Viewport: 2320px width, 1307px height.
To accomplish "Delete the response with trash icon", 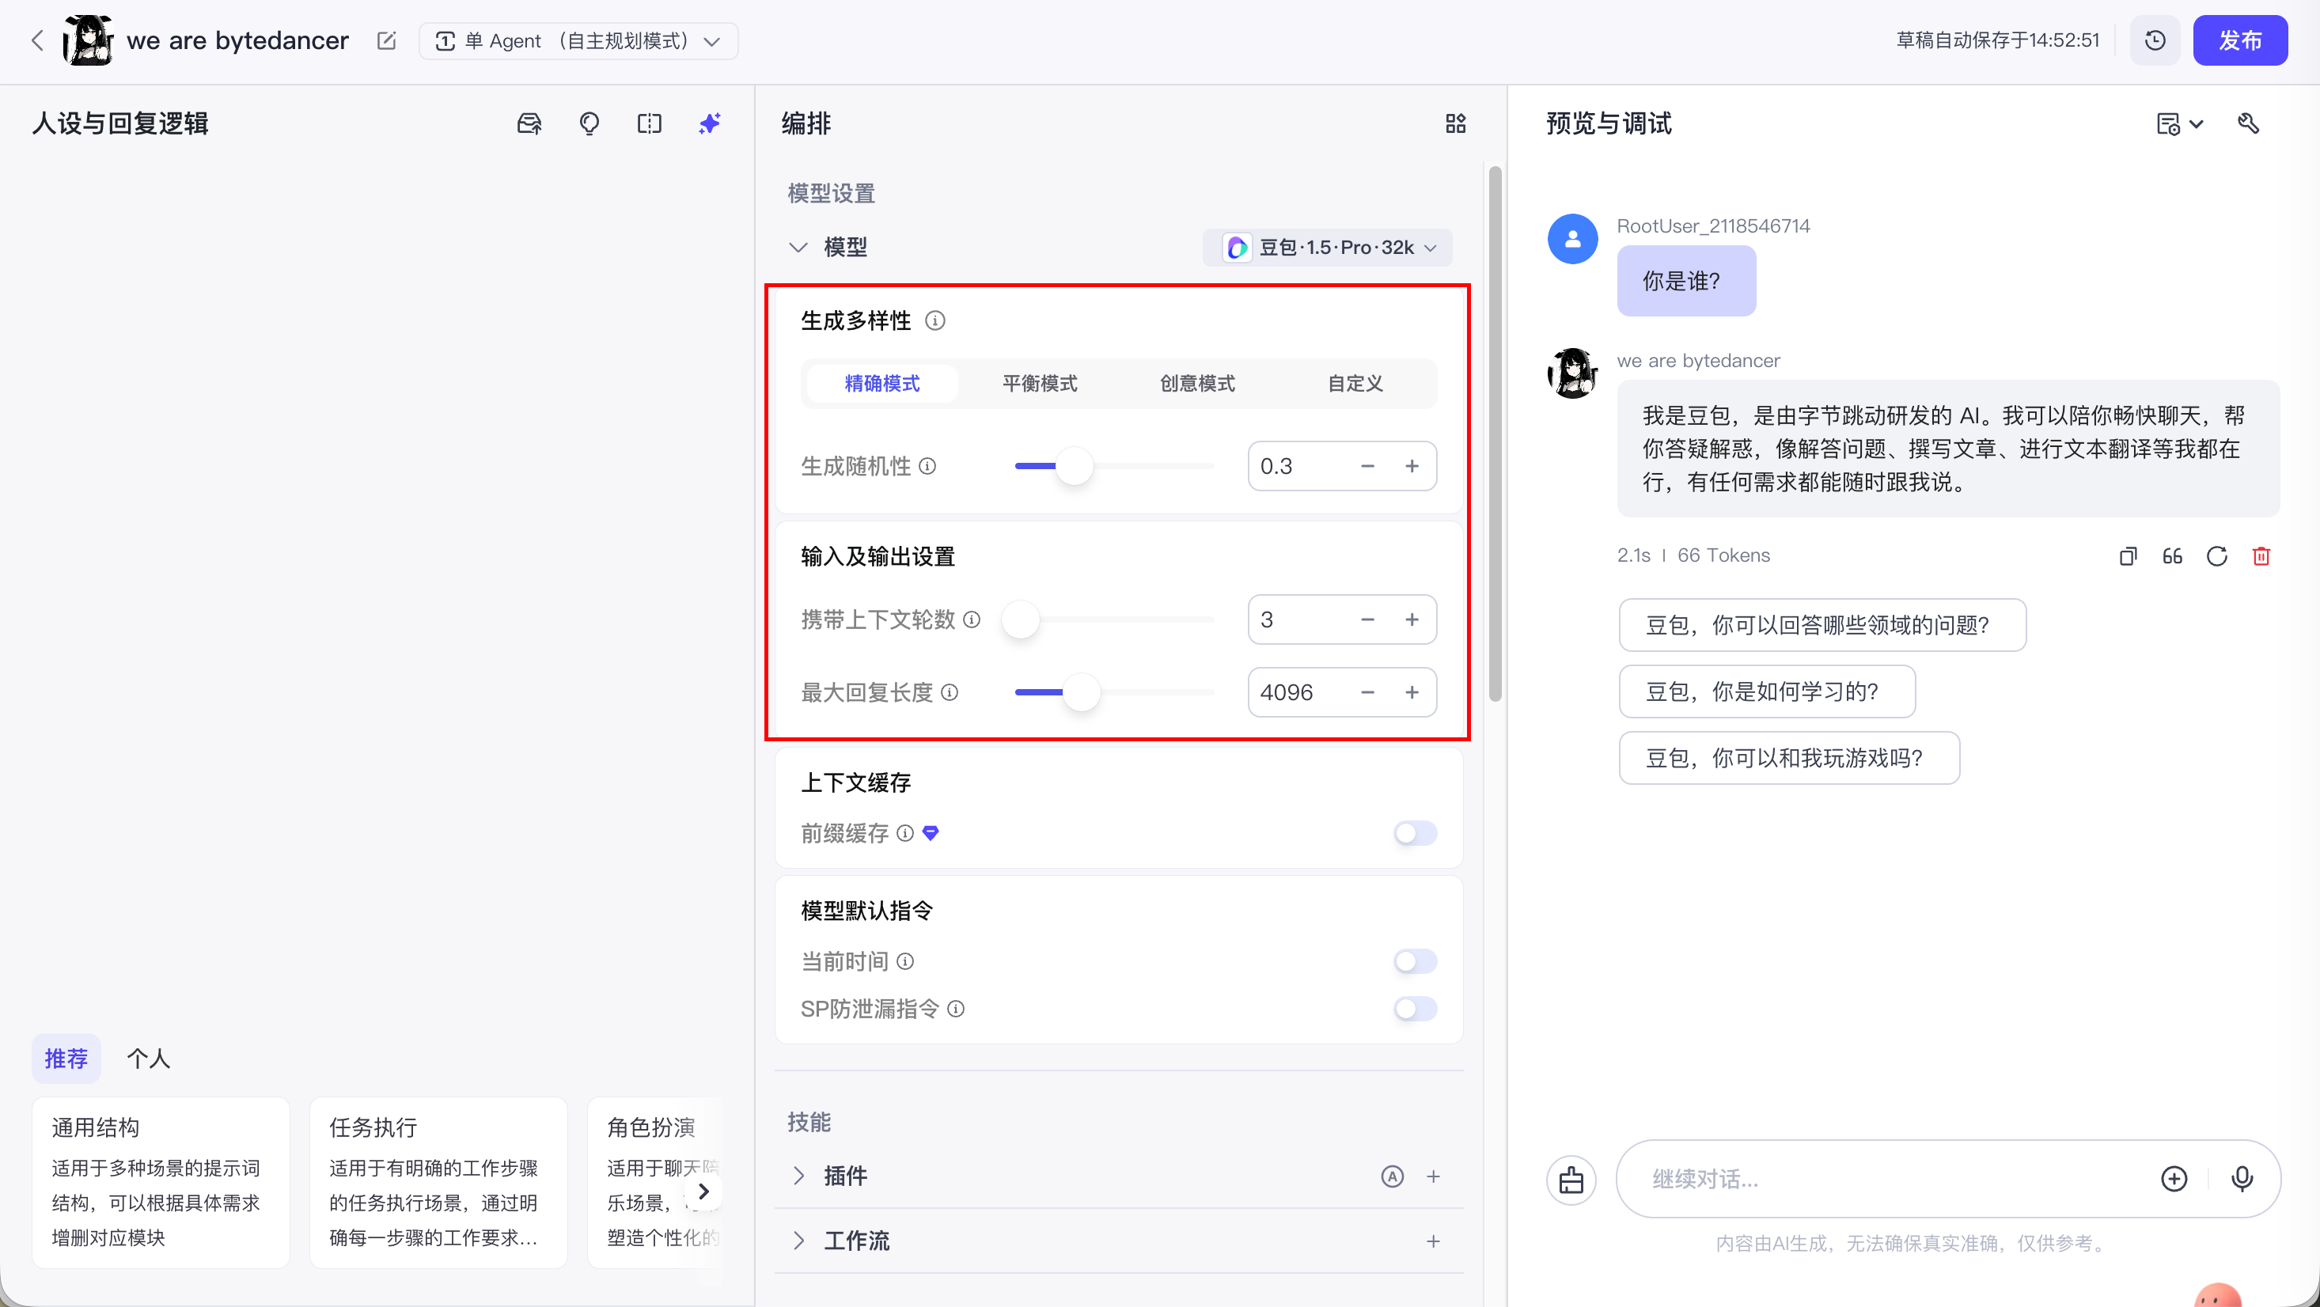I will pyautogui.click(x=2261, y=555).
